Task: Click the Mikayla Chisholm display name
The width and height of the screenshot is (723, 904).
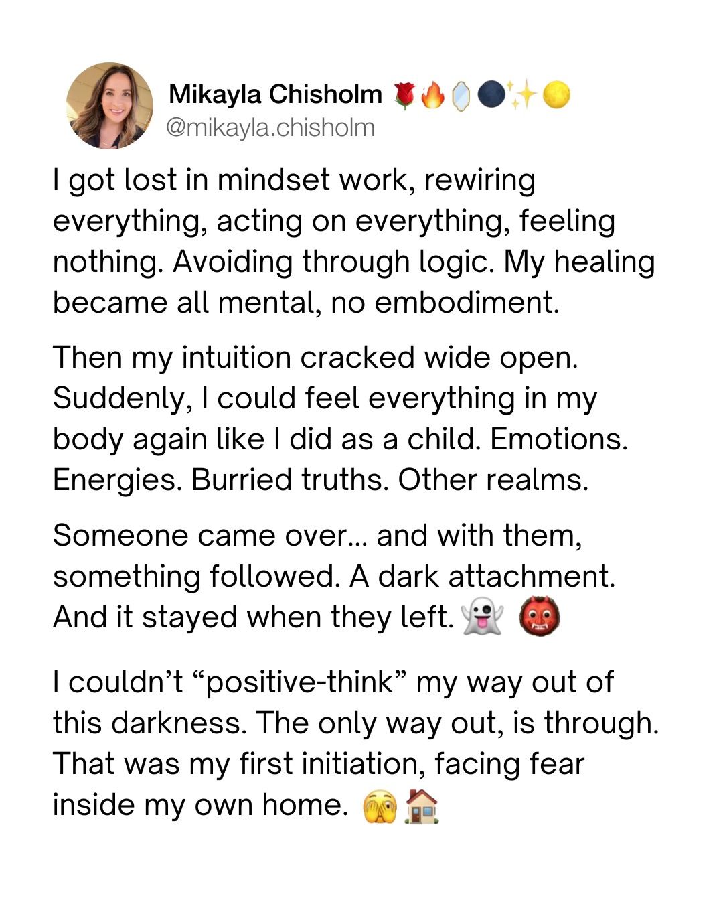Action: click(x=274, y=94)
